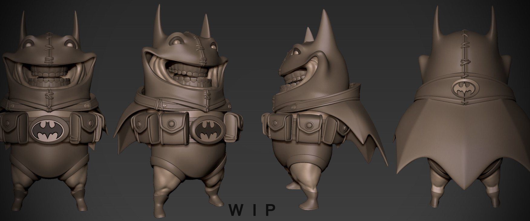Screen dimensions: 530x221
Task: Select the front-view character render
Action: coord(54,110)
